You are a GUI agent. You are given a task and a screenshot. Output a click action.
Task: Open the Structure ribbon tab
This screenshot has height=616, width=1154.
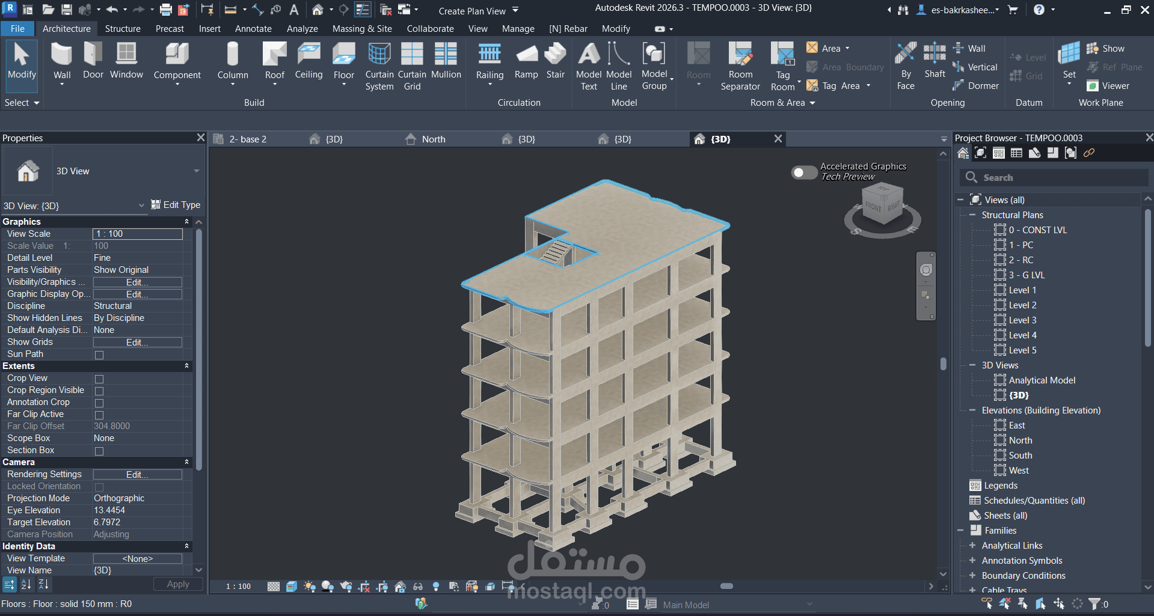123,29
